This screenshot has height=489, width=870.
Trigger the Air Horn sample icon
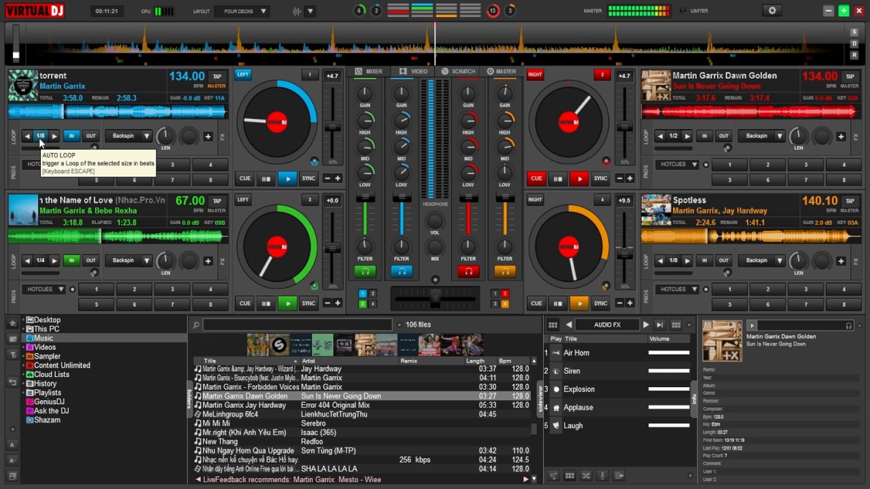click(556, 353)
